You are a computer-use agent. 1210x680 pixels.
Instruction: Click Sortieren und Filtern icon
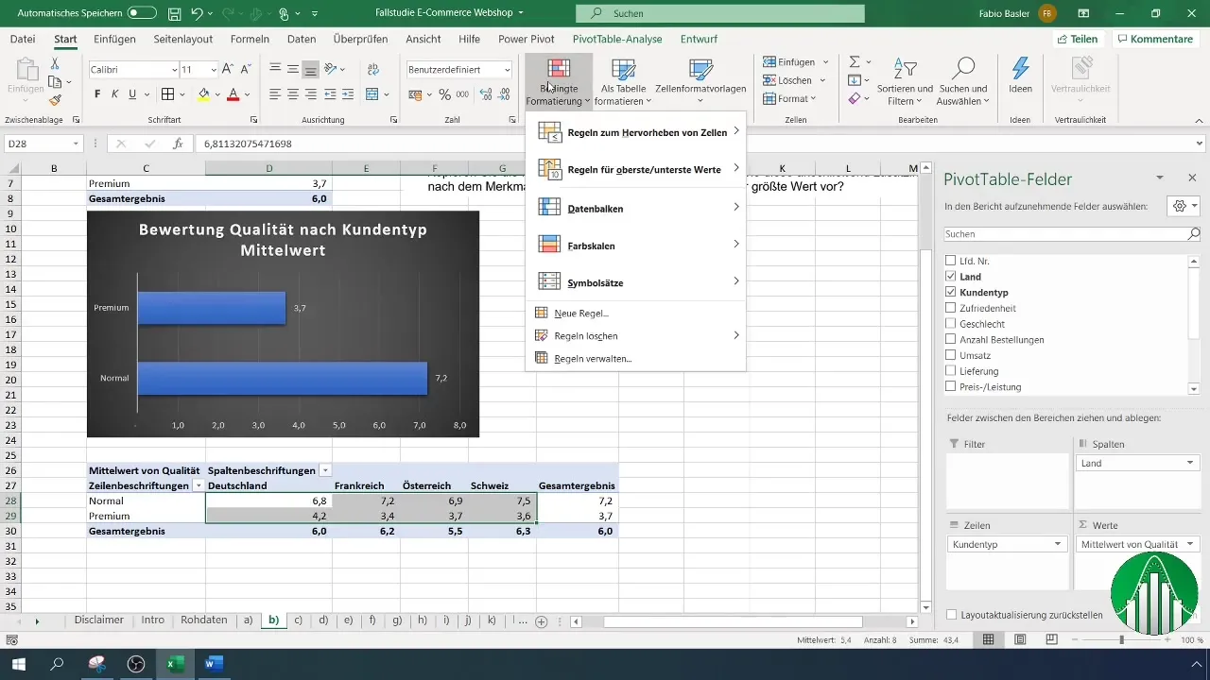(905, 69)
